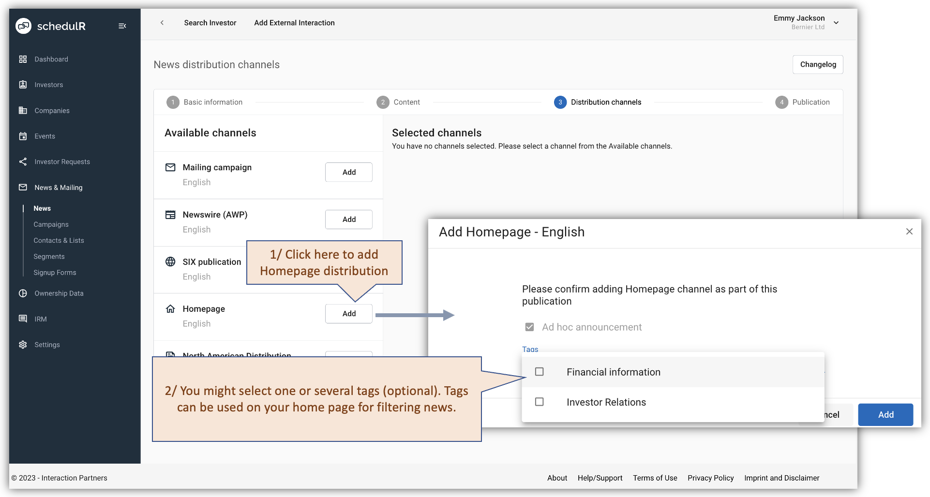Switch to the Add External Interaction tab
Image resolution: width=930 pixels, height=497 pixels.
tap(294, 23)
